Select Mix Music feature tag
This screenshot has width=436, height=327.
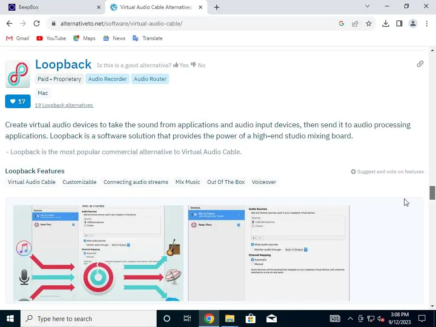[x=188, y=182]
